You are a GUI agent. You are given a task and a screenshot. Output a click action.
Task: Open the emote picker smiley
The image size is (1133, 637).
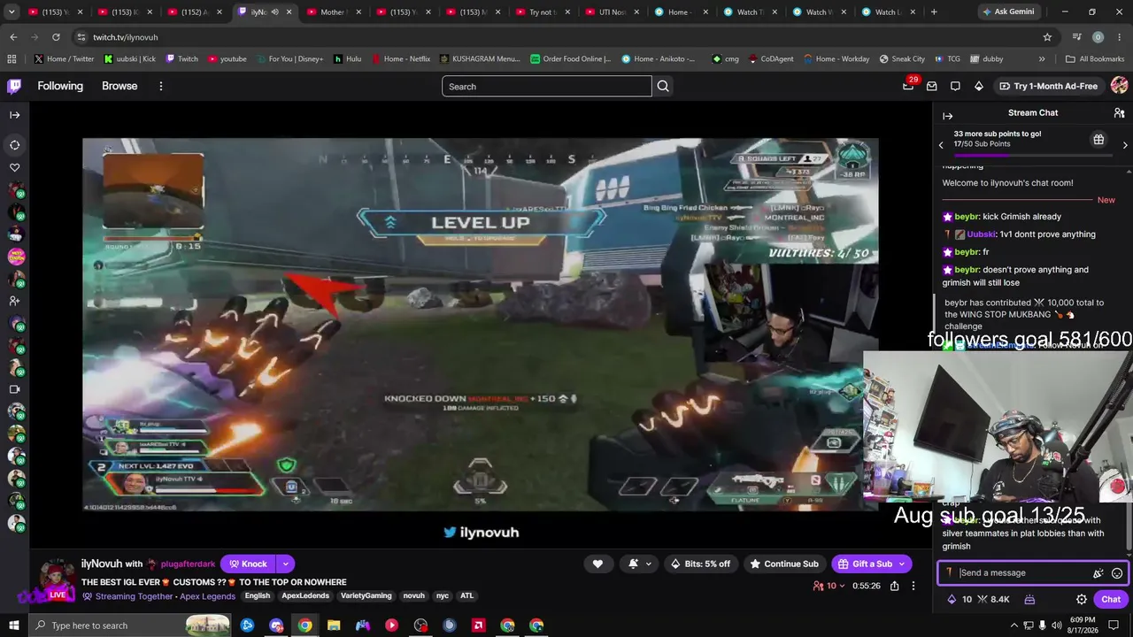pyautogui.click(x=1117, y=573)
